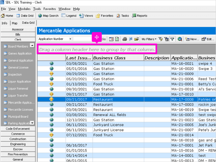The image size is (216, 162).
Task: Open Liquor Renewal in sidebar
Action: pyautogui.click(x=16, y=89)
